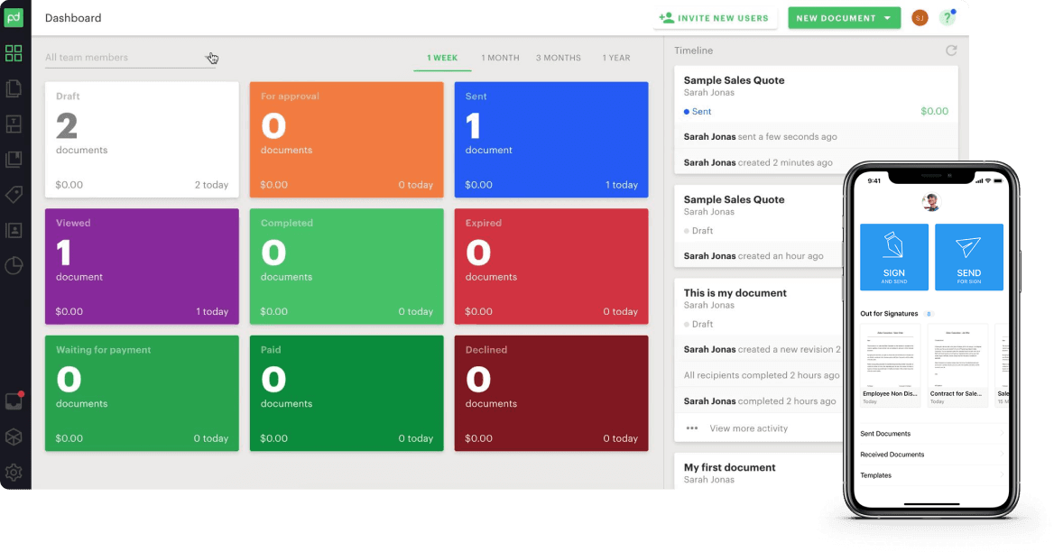Open the Sarah Jonas user avatar
Viewport: 1054px width, 552px height.
[920, 18]
